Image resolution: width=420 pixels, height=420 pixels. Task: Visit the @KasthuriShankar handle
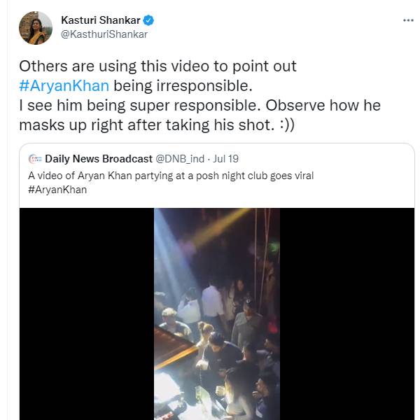tap(104, 34)
